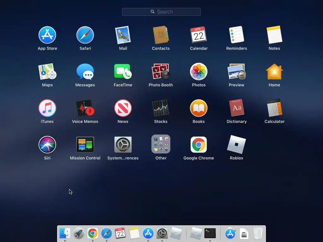Screen dimensions: 323x242
Task: Open App Store from the Launchpad grid
Action: click(x=47, y=35)
